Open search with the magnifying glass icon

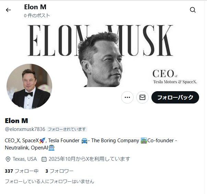[x=193, y=10]
